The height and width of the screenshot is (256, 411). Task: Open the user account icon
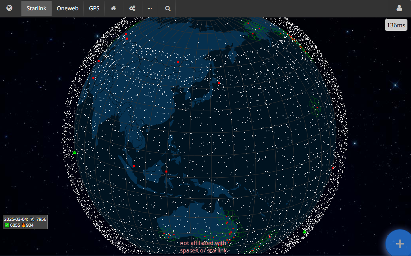399,8
